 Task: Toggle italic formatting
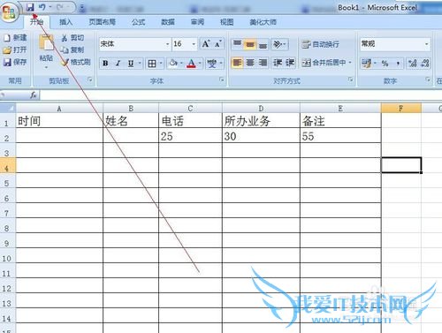coord(118,63)
